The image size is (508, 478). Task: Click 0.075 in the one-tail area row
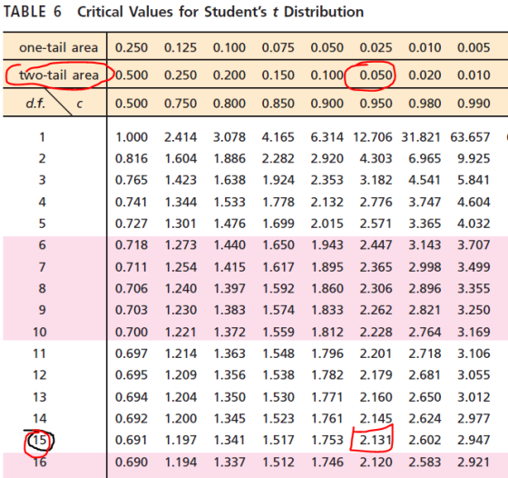(278, 47)
